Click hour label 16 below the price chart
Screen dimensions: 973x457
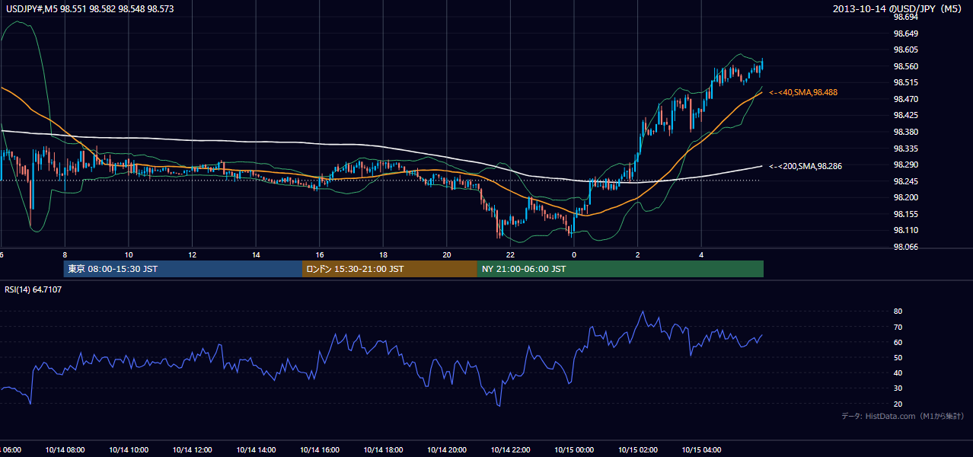320,254
